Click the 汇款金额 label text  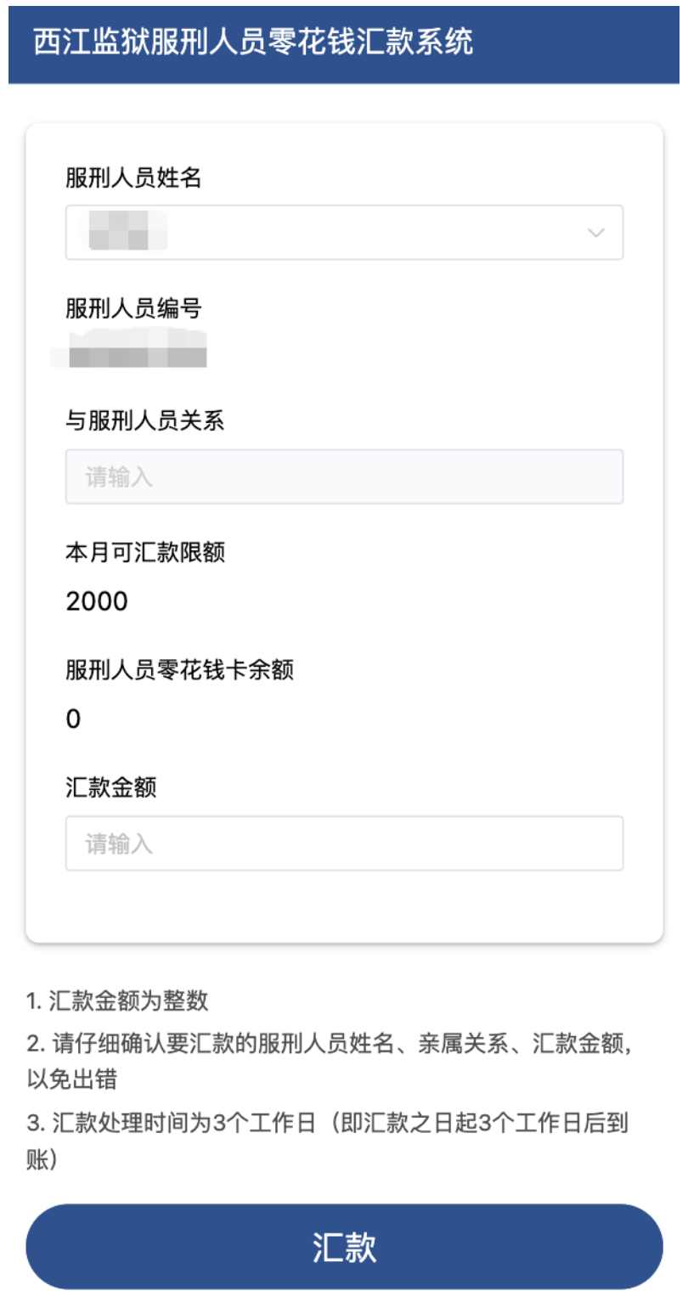point(110,787)
